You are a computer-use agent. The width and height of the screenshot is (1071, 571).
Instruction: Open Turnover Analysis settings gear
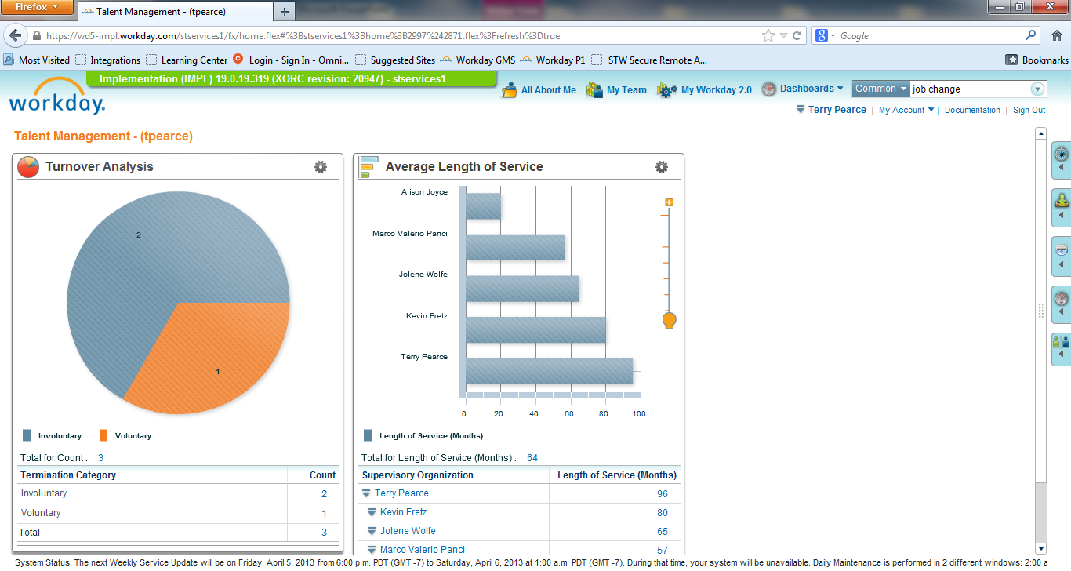click(x=320, y=166)
